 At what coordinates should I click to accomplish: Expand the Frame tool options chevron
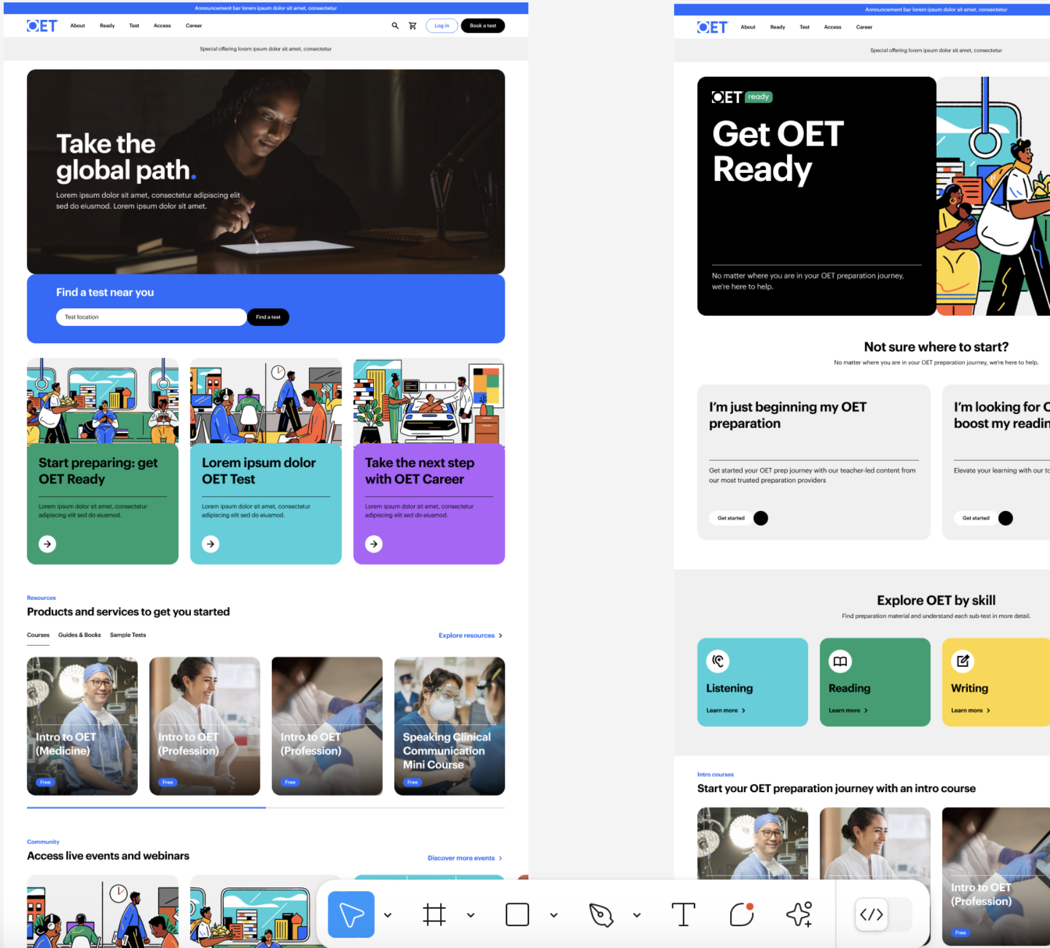[x=471, y=915]
